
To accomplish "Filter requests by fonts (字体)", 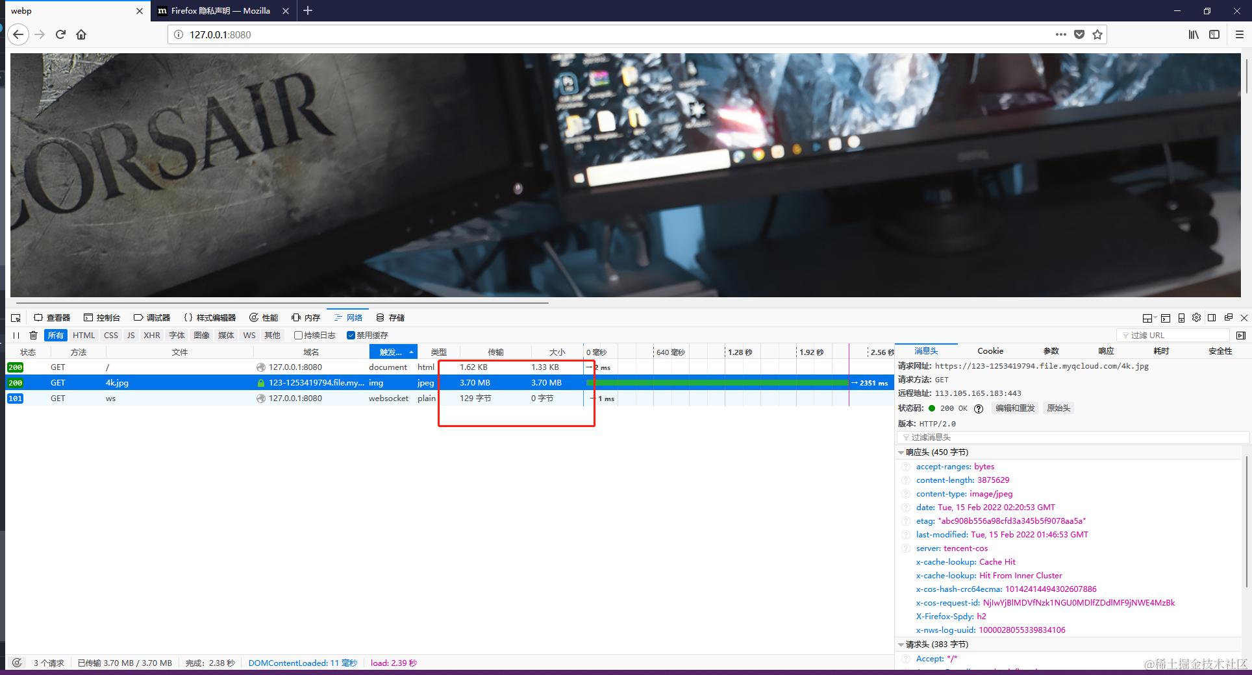I will 177,336.
